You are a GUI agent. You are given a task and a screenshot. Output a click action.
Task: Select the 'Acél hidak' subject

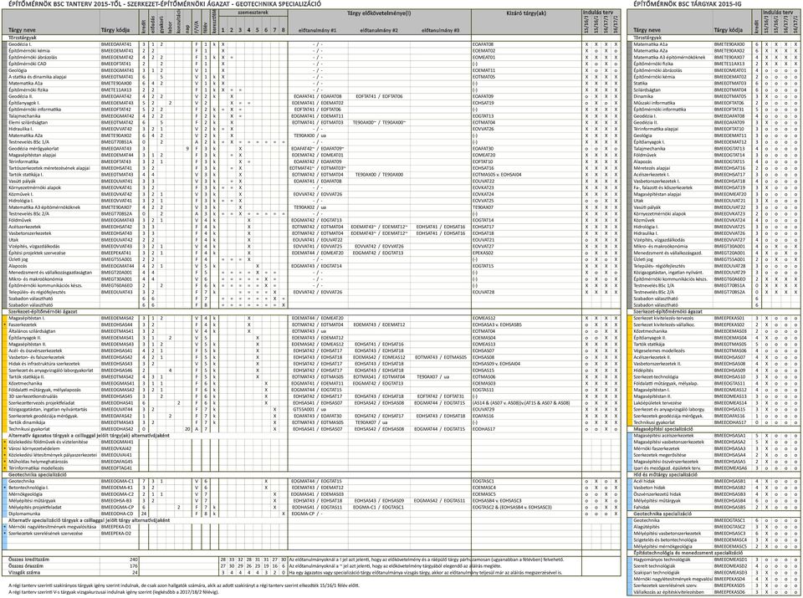(x=644, y=481)
